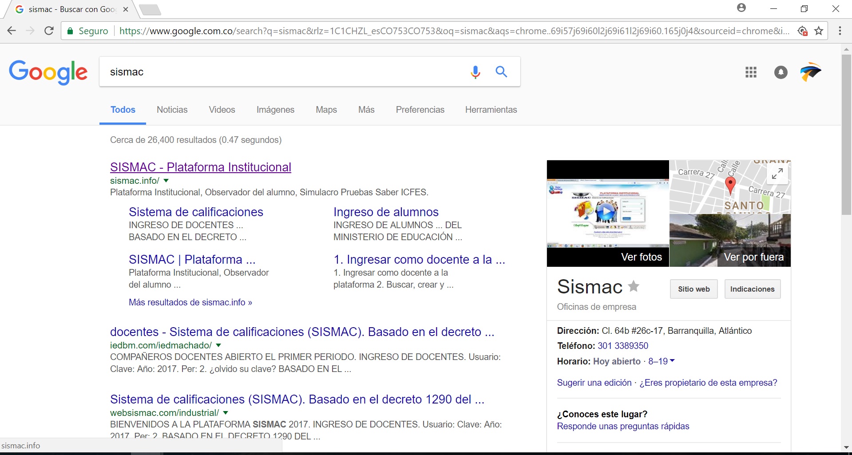Click the Google account profile avatar
852x455 pixels.
pos(810,72)
